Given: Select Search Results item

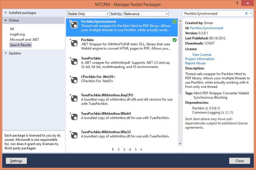Looking at the screenshot, I should (x=20, y=45).
